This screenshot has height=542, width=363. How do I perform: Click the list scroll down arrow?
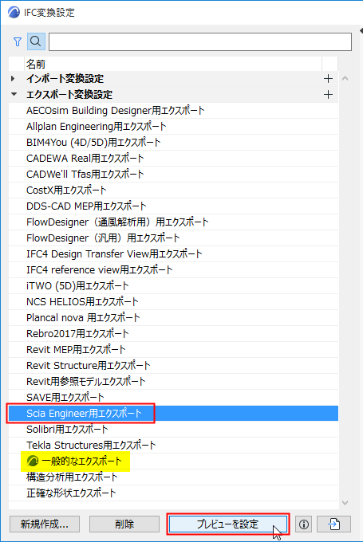[x=345, y=503]
